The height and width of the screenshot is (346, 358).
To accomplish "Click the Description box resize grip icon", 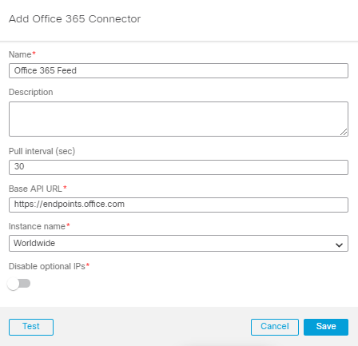I will click(344, 132).
